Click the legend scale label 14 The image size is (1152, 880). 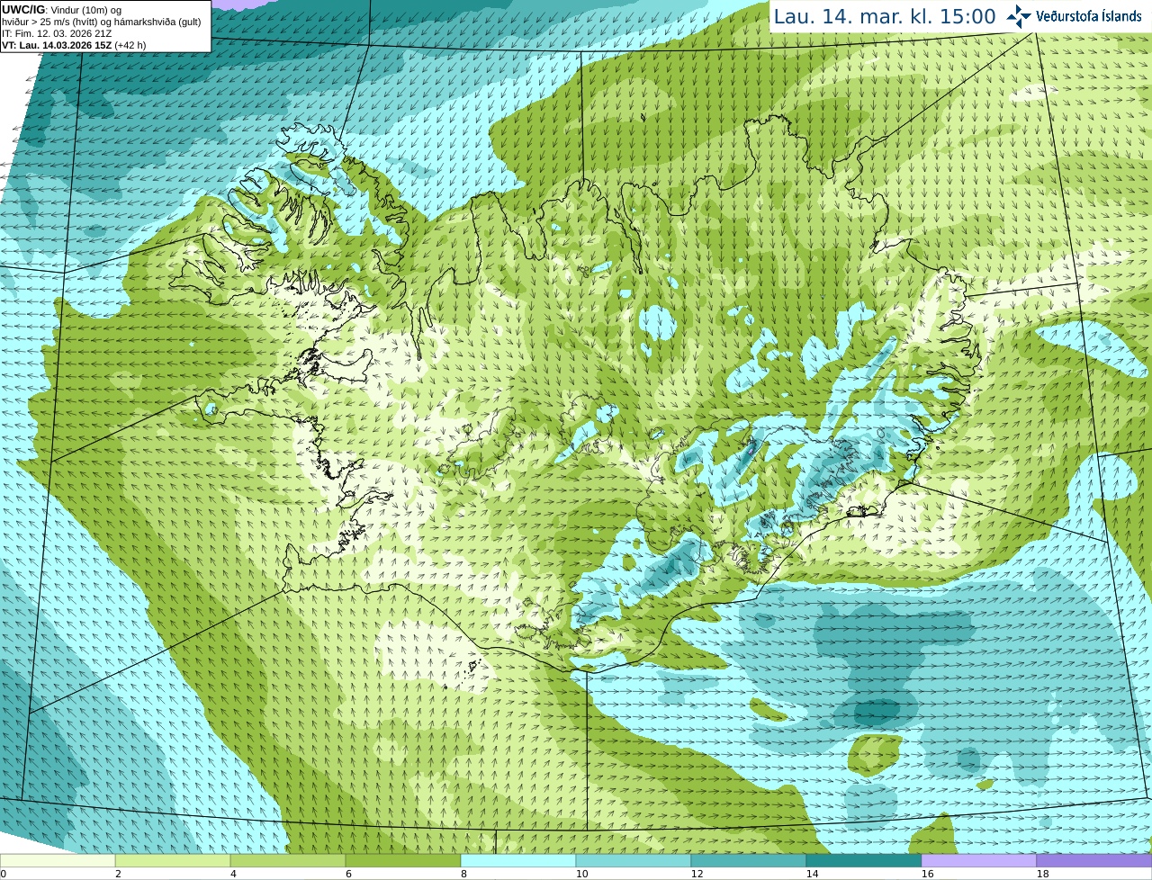[x=812, y=874]
